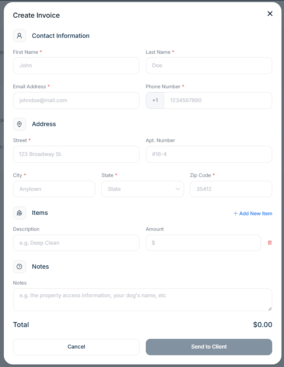Click the Send to Client button

pos(209,347)
